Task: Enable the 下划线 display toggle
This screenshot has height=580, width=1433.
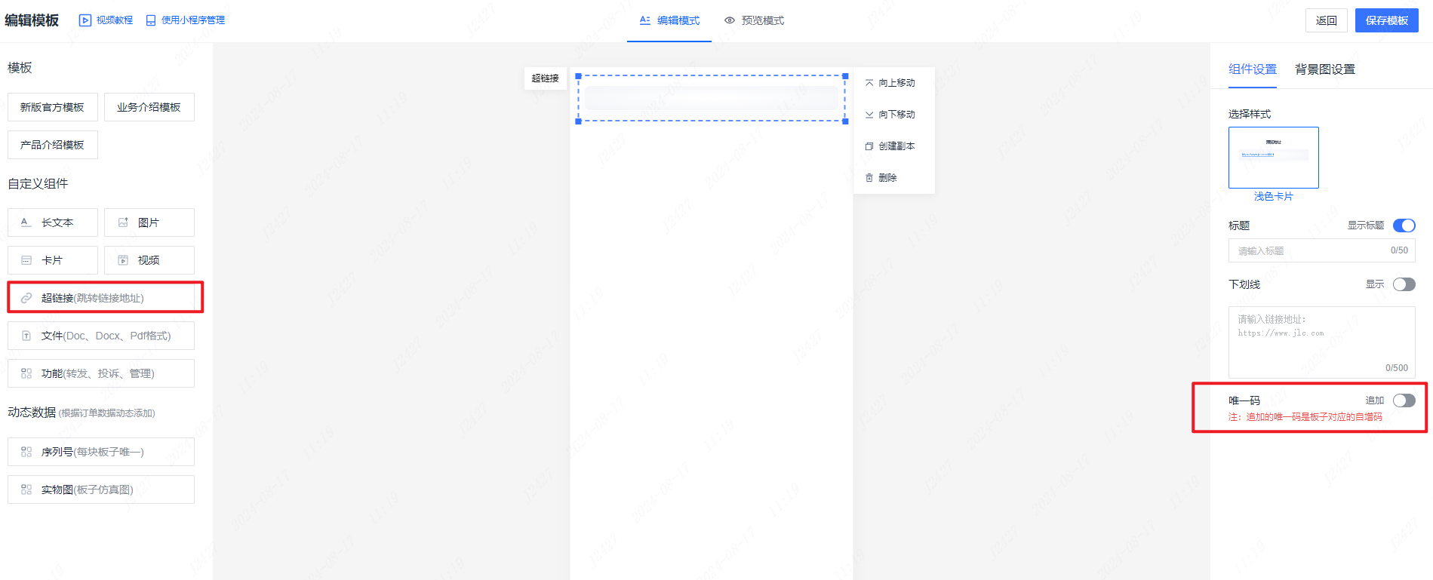Action: point(1404,284)
